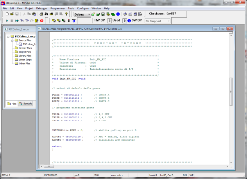247x179 pixels.
Task: Select the Linker Script folder
Action: pyautogui.click(x=25, y=59)
